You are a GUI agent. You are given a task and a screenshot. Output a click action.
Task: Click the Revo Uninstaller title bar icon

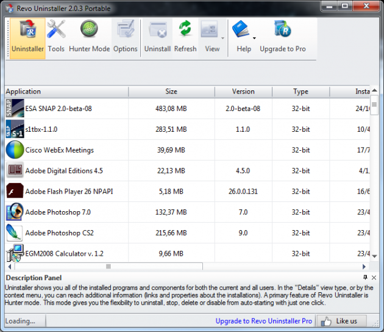click(9, 8)
